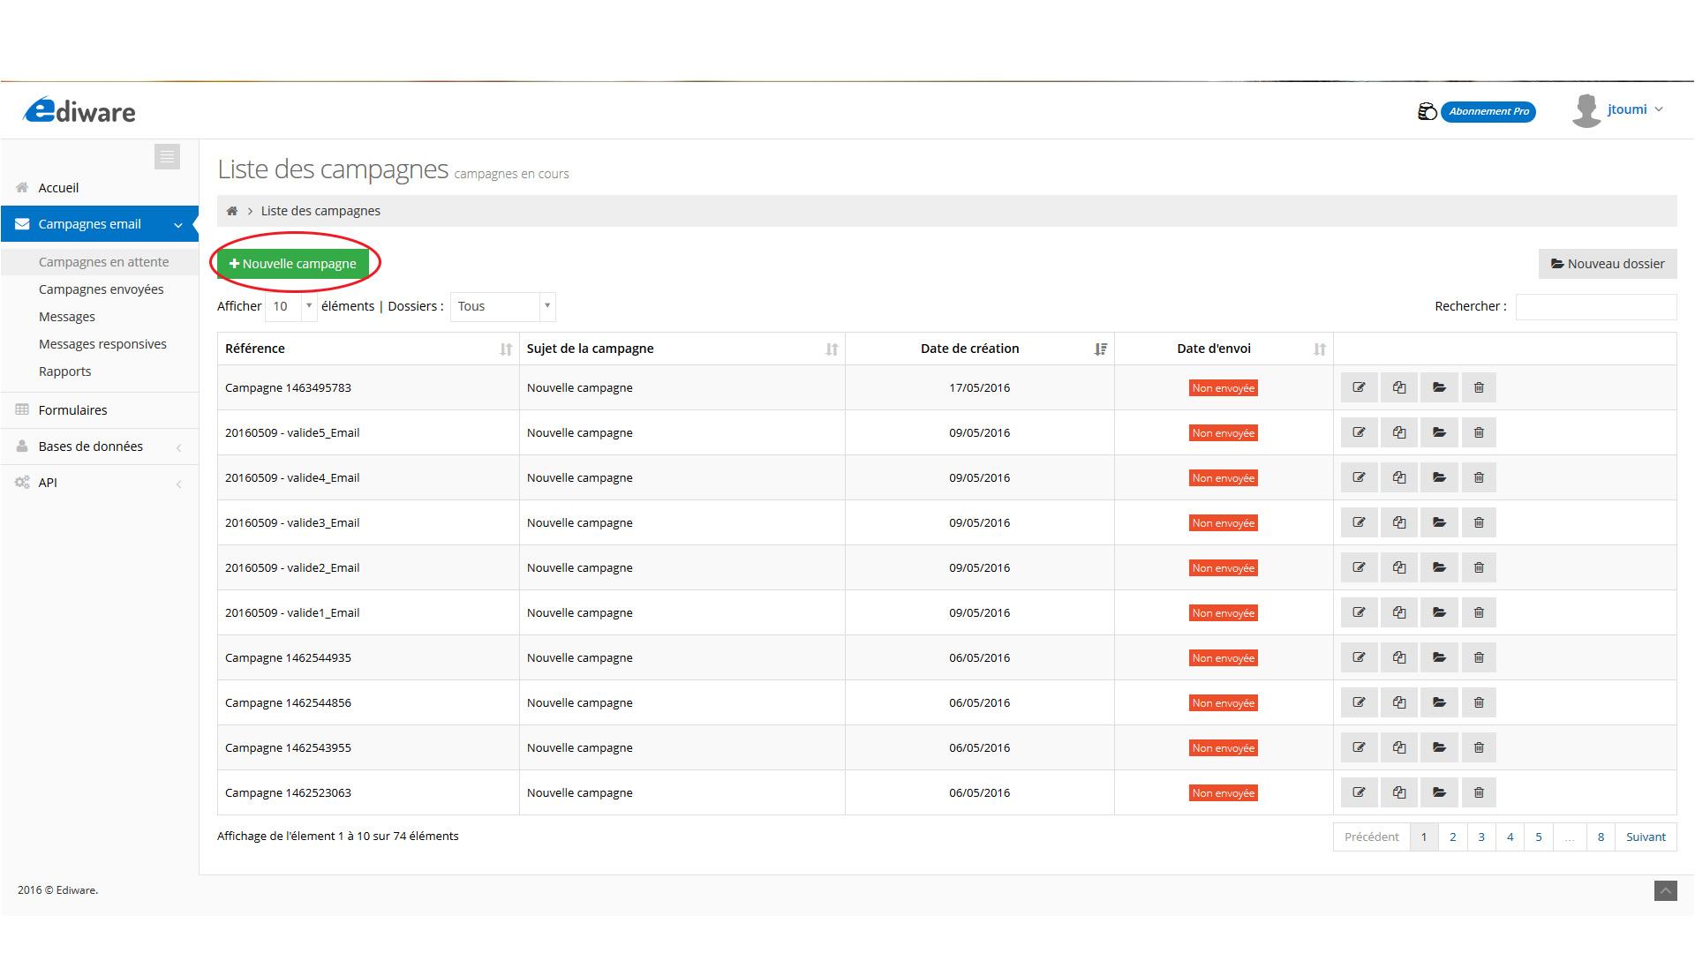Click the Liste des campagnes breadcrumb
The image size is (1695, 953).
coord(320,211)
